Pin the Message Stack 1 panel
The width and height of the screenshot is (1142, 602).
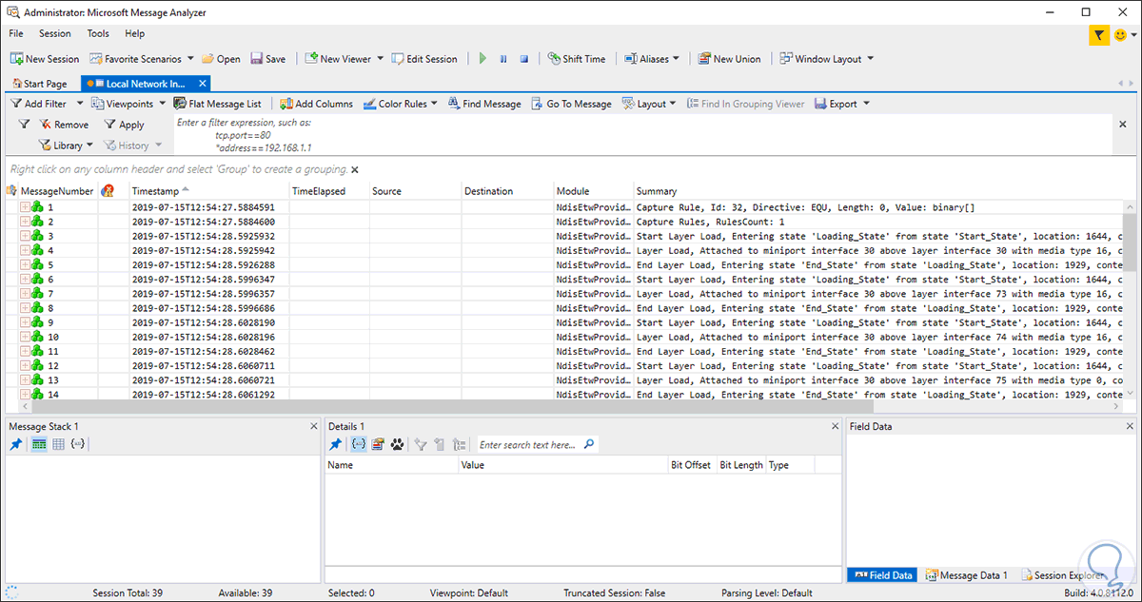16,444
